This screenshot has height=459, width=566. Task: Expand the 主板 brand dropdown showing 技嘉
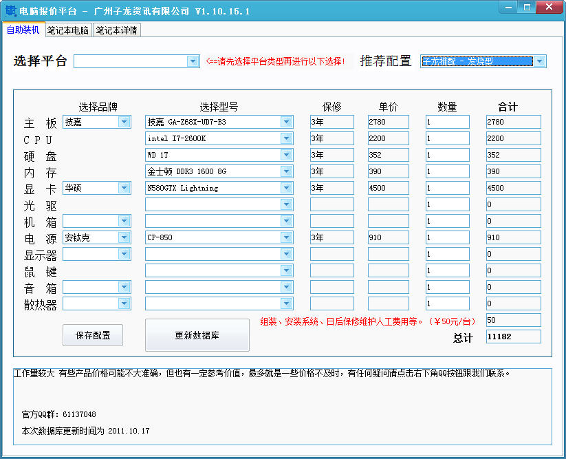124,122
